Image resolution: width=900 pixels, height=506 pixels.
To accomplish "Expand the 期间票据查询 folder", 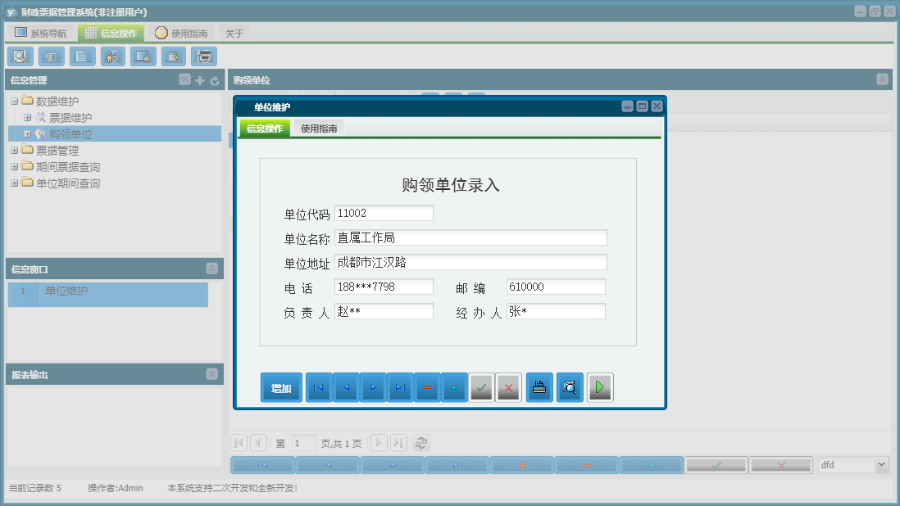I will 15,167.
